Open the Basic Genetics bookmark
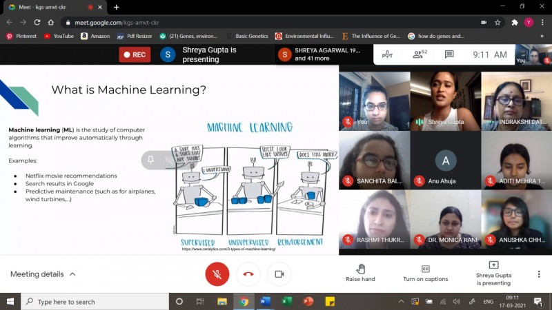This screenshot has height=310, width=552. (x=247, y=36)
